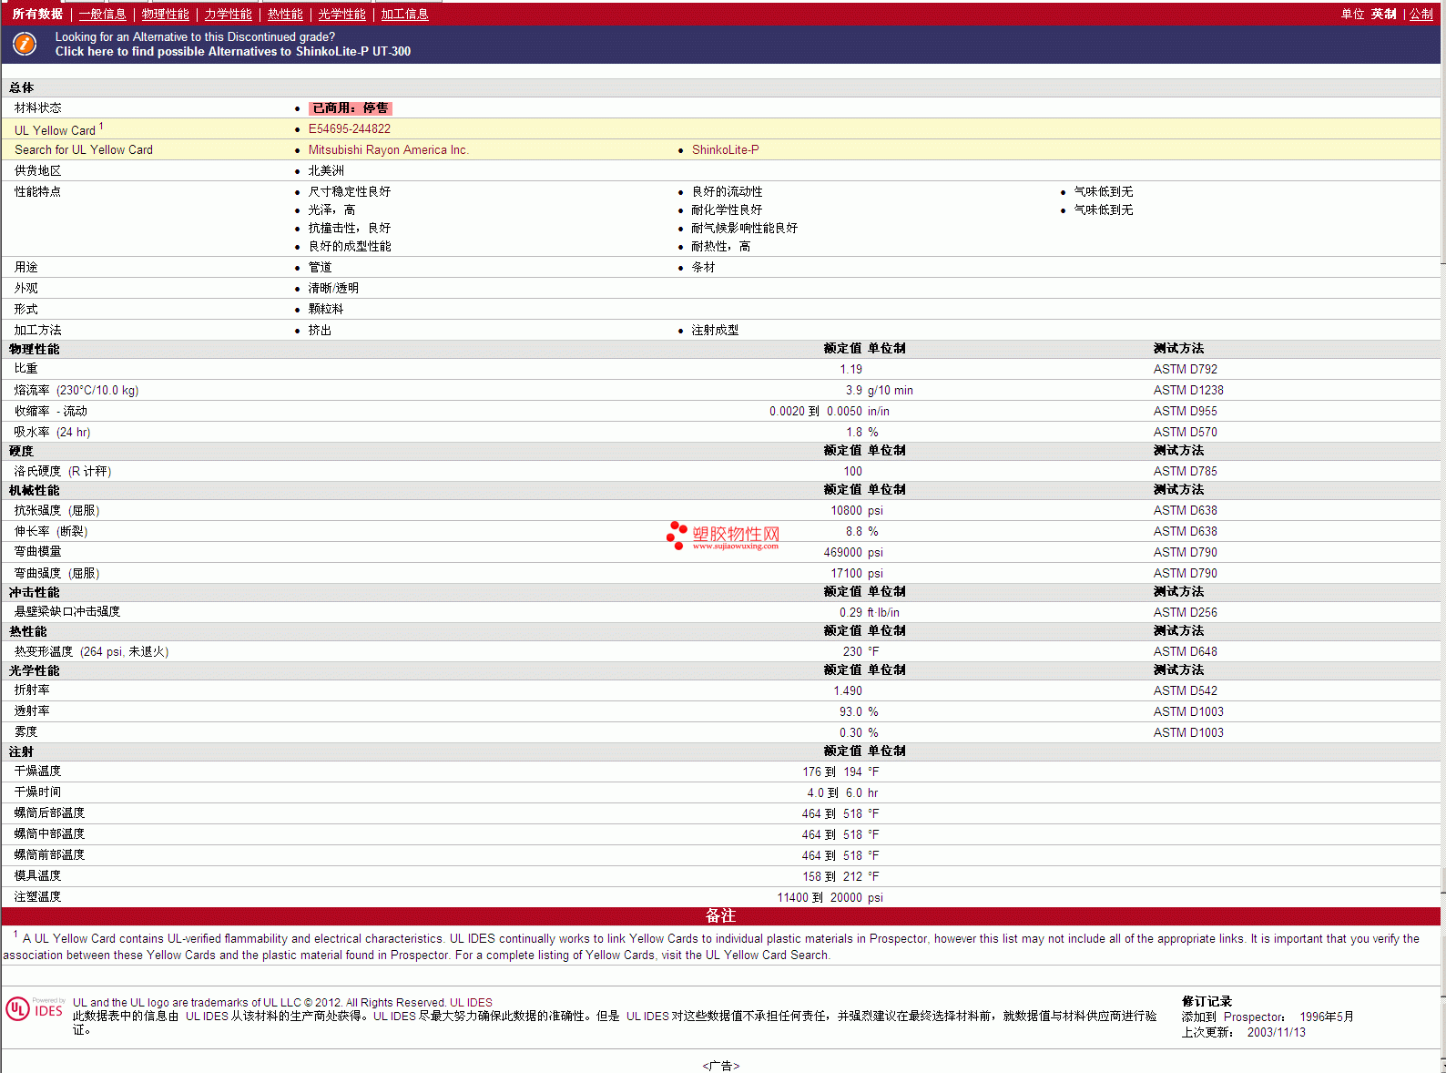1446x1073 pixels.
Task: Click the ShinkoLite-P yellow card link
Action: 725,150
